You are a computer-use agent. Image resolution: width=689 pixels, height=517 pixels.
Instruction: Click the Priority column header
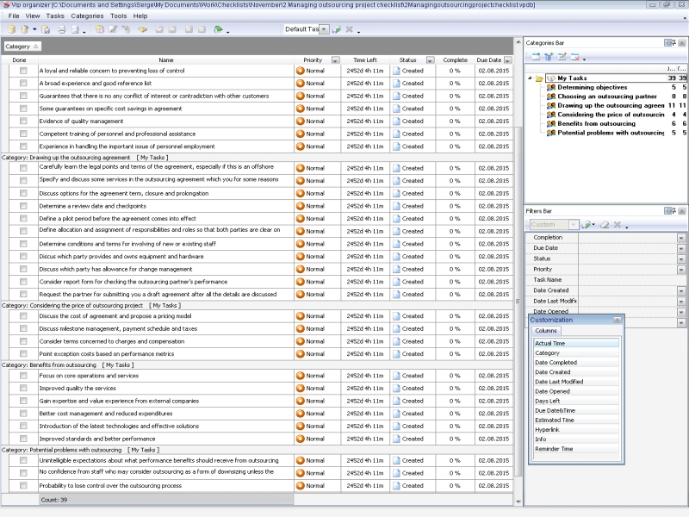point(313,59)
